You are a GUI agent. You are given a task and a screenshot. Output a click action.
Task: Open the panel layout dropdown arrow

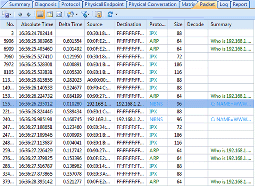coord(77,14)
